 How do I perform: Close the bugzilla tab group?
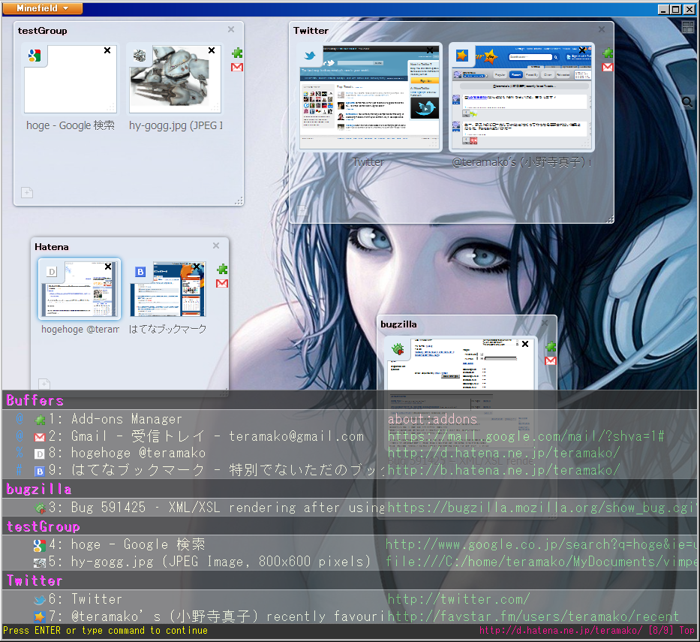click(x=544, y=323)
